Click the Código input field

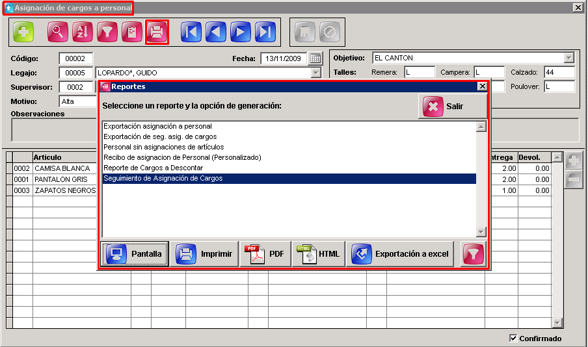coord(75,58)
